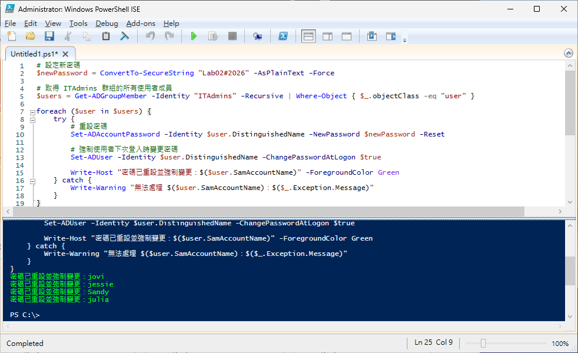
Task: Adjust the zoom slider in status bar
Action: point(483,343)
